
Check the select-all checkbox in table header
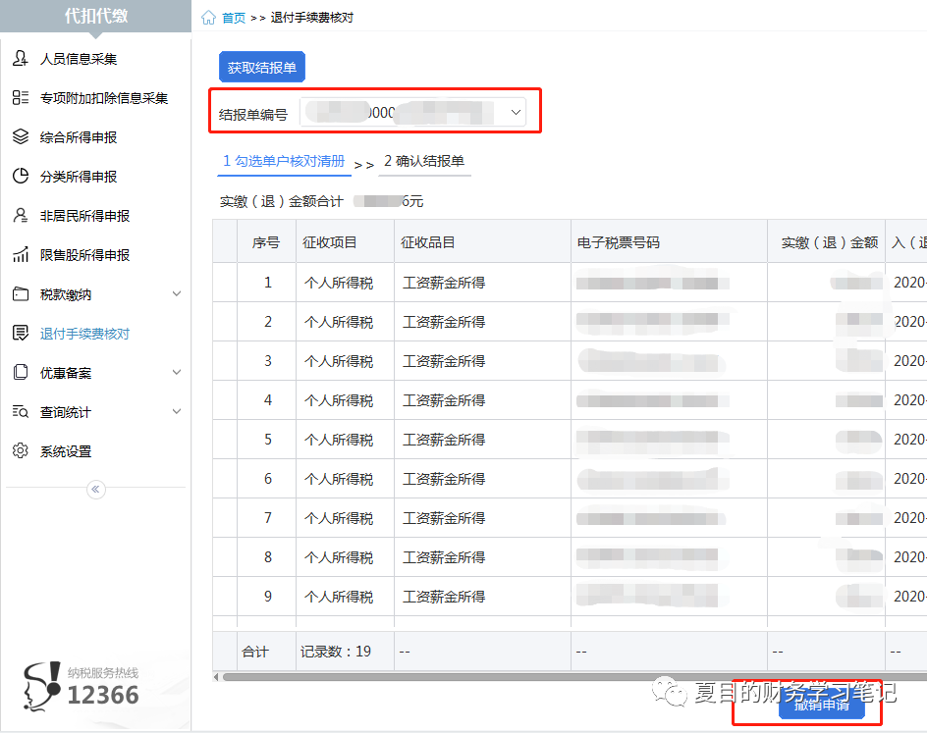coord(225,241)
